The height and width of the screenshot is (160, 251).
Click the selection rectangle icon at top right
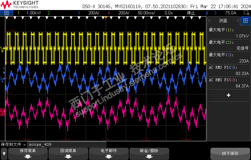click(246, 13)
